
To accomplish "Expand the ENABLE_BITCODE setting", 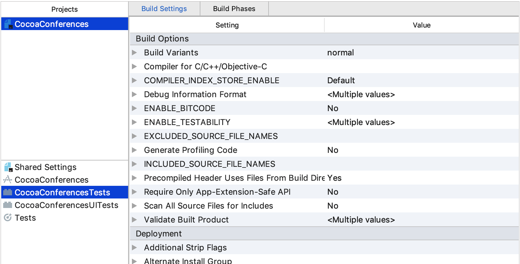I will (134, 108).
